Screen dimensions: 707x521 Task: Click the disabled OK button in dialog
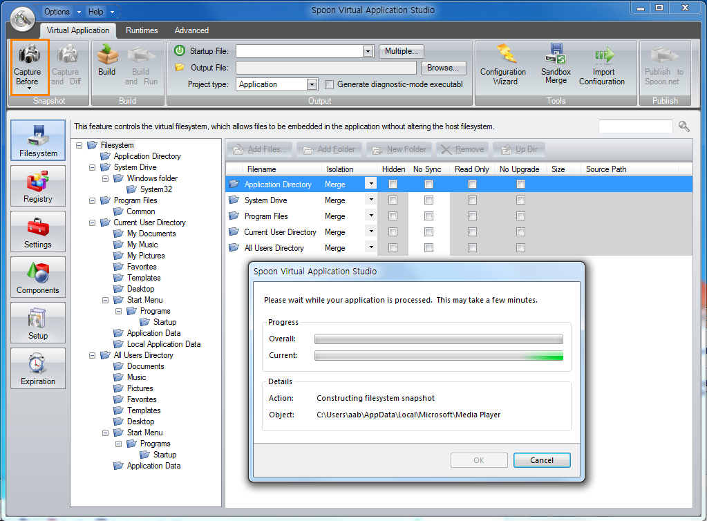(x=479, y=460)
